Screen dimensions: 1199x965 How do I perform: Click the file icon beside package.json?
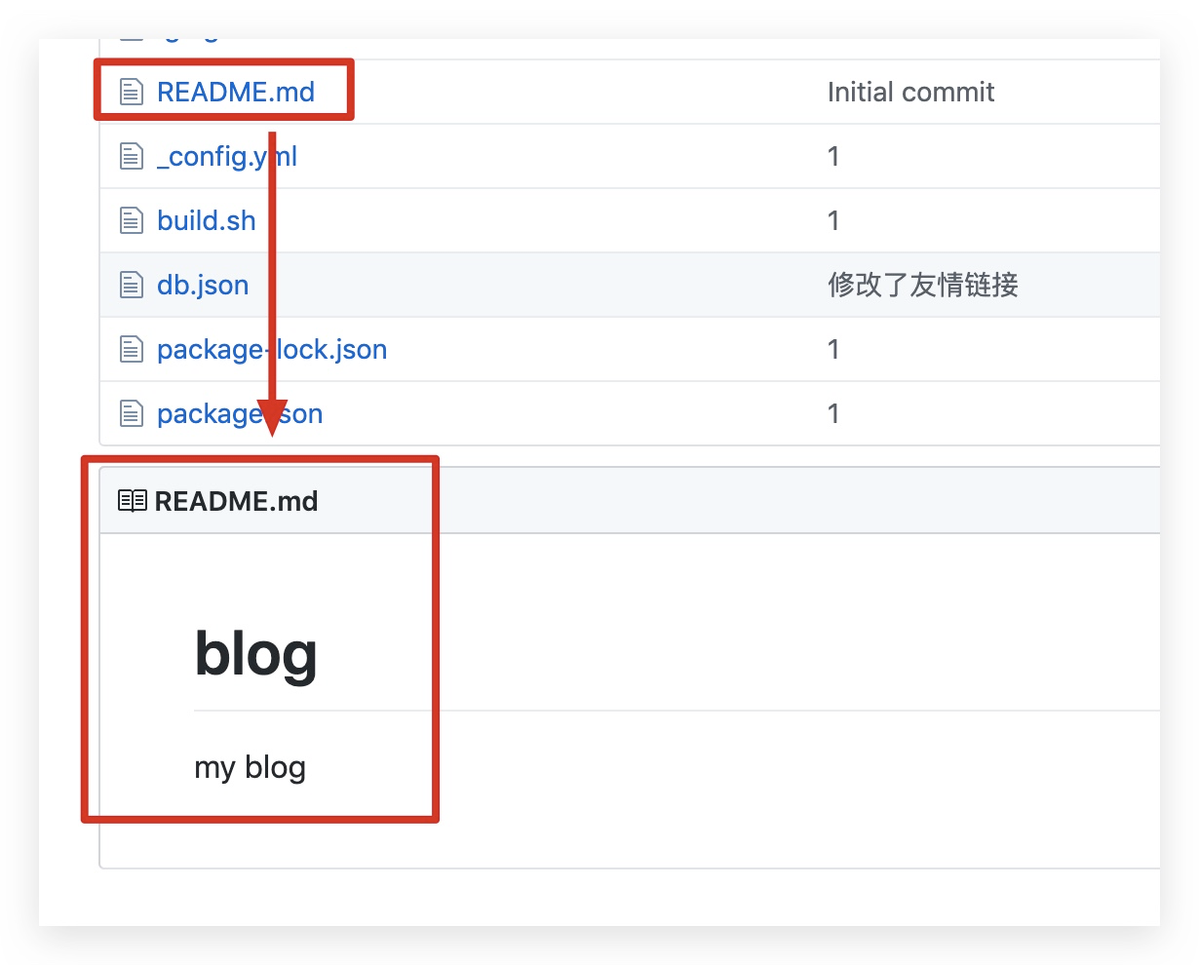(x=131, y=413)
